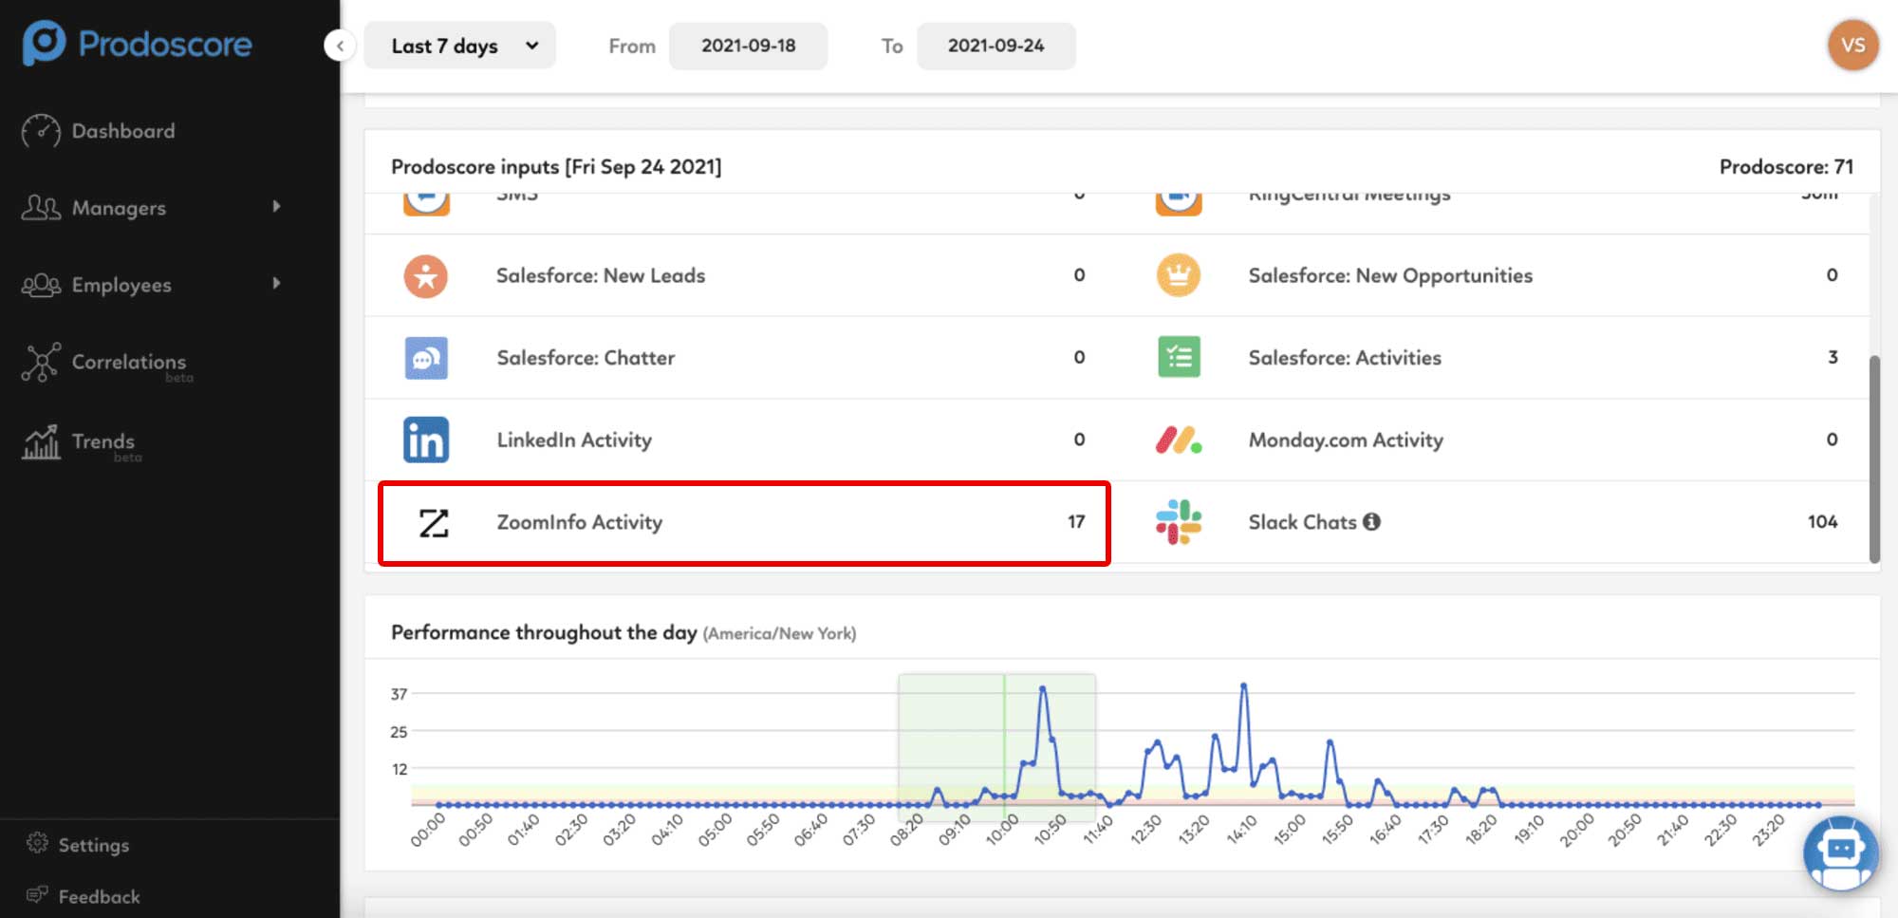Screen dimensions: 1898x918
Task: Open the Dashboard page
Action: click(123, 131)
